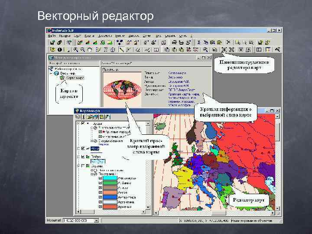Toggle the Крупные города checkbox
Screen dimensions: 312x234
tap(100, 132)
